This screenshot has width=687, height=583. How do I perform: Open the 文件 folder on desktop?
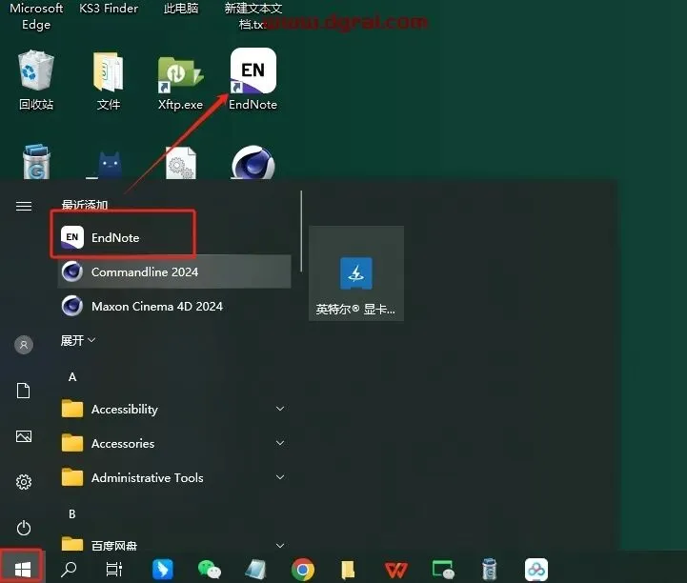[109, 80]
